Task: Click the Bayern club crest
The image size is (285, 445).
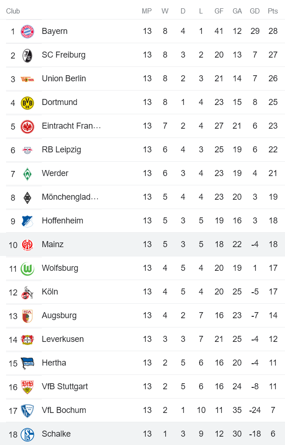Action: 27,31
